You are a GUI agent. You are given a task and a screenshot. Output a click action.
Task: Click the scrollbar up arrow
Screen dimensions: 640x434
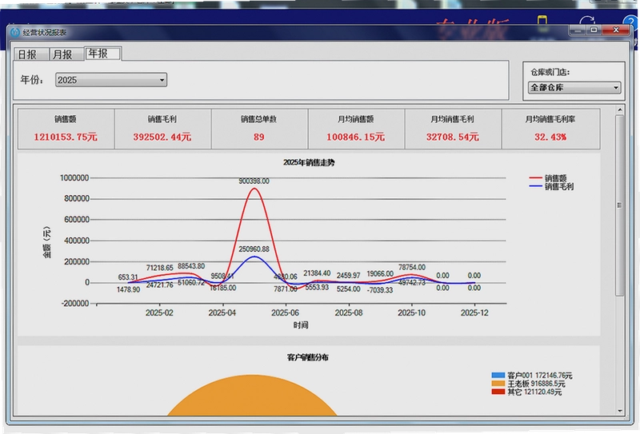pyautogui.click(x=620, y=109)
